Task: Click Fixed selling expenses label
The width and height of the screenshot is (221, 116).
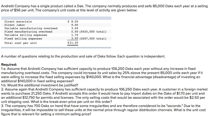Action: [23, 38]
